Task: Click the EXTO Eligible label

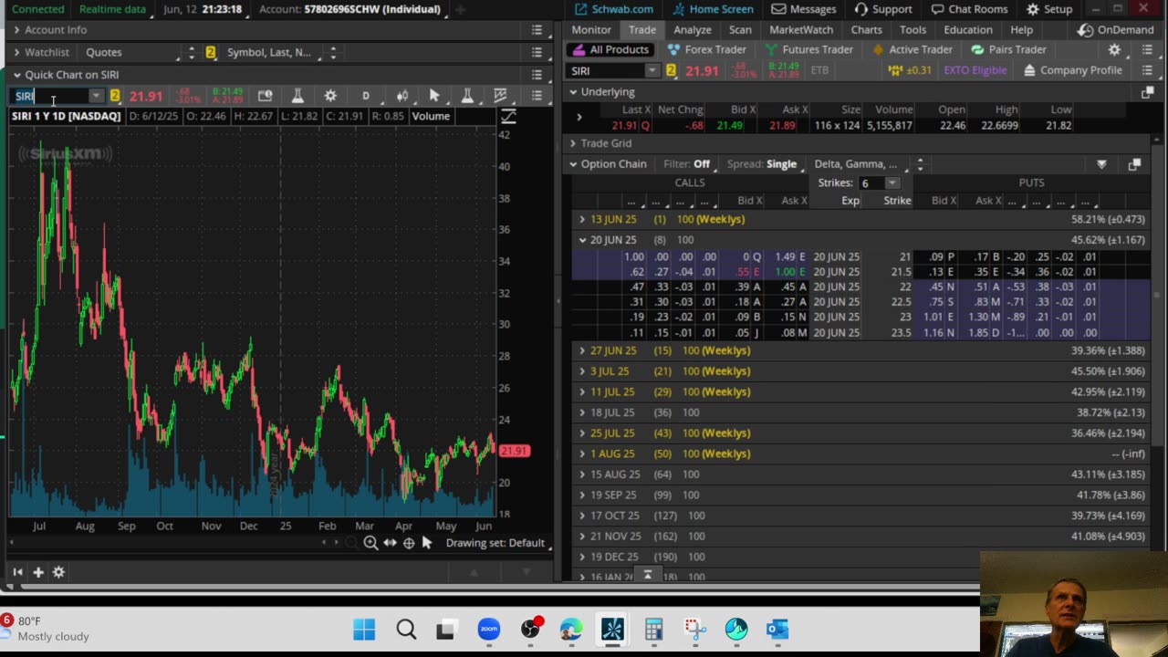Action: tap(975, 70)
